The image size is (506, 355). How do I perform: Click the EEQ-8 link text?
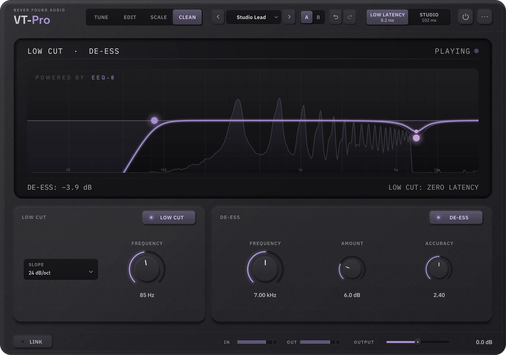coord(103,77)
